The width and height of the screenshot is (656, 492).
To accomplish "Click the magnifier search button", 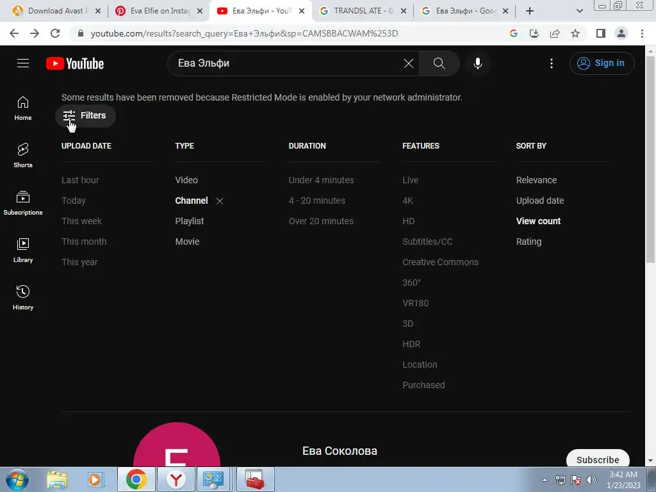I will coord(439,63).
